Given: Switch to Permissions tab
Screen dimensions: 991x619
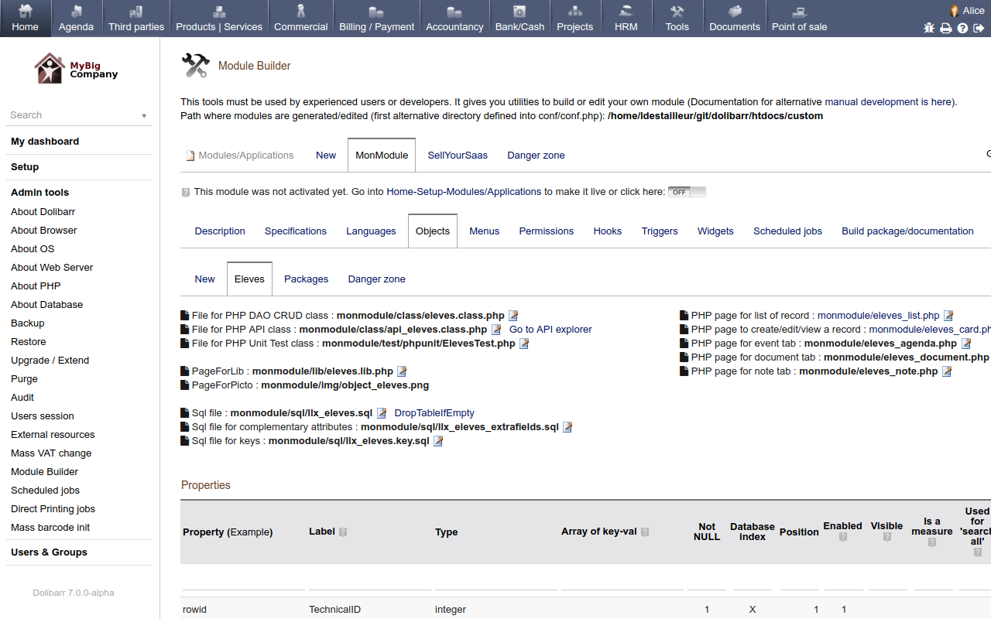Looking at the screenshot, I should [547, 231].
